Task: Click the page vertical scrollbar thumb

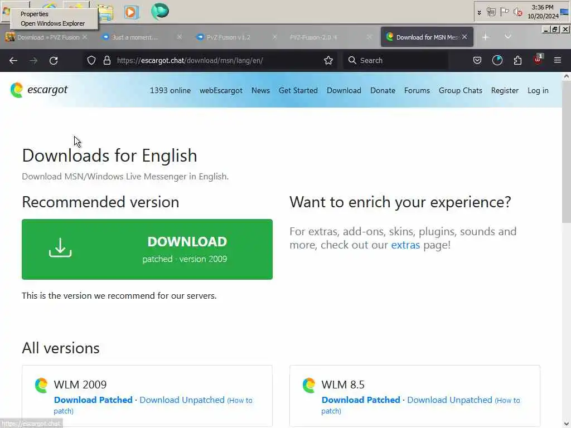Action: (567, 152)
